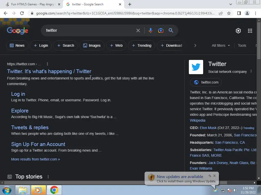Screen dimensions: 261x195
Task: Open the Noah Glass founder link
Action: (x=239, y=163)
